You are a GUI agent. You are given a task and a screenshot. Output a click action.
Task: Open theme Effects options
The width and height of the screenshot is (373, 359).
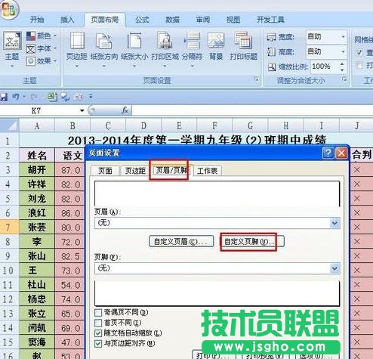click(42, 61)
